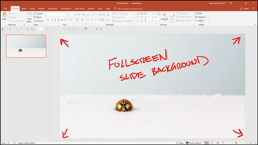258x145 pixels.
Task: Switch to the Slide Show tab
Action: [79, 9]
